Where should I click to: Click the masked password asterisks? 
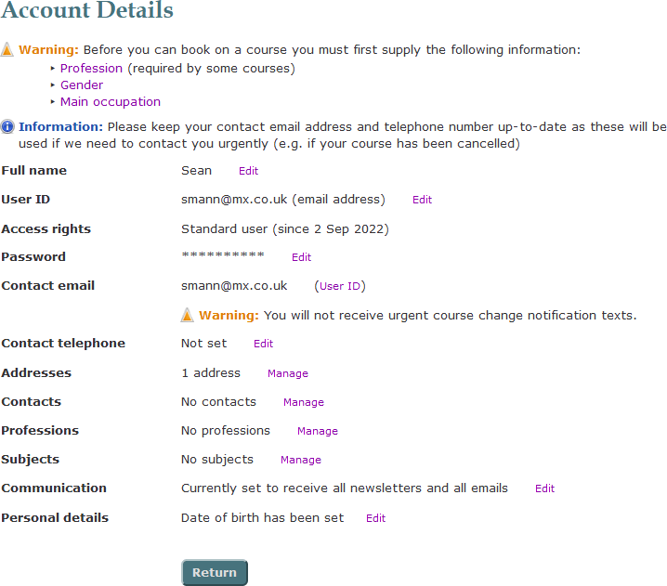click(223, 255)
